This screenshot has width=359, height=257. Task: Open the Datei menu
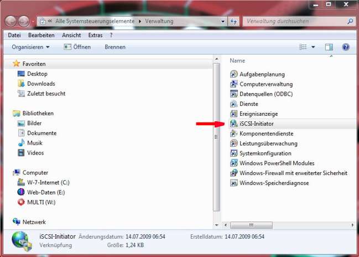click(14, 35)
